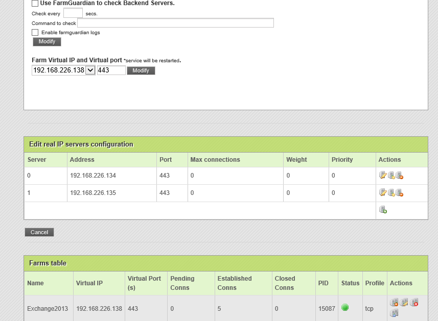Delete real server 192.168.226.135
Viewport: 438px width, 321px height.
(x=400, y=193)
